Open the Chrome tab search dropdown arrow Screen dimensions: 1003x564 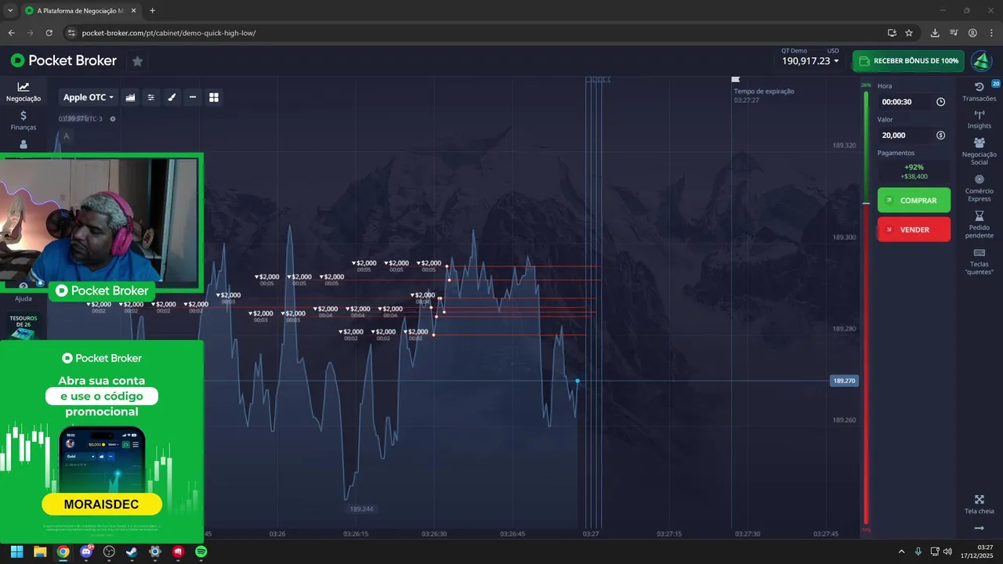click(x=9, y=10)
